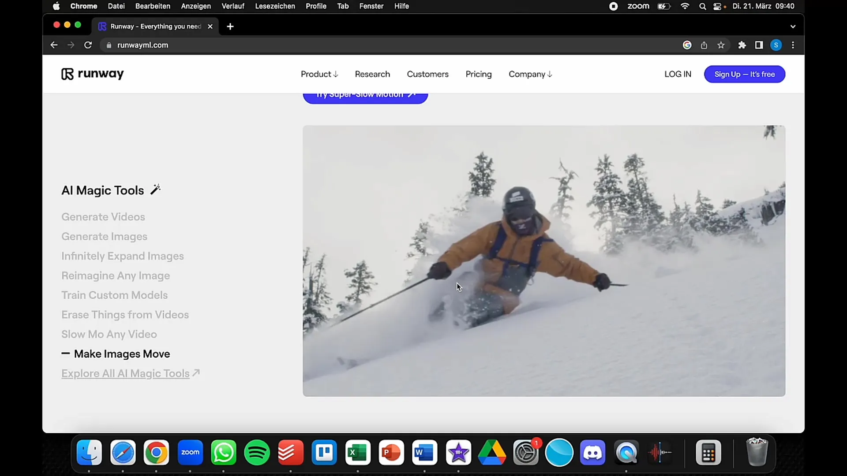Click the skier demonstration thumbnail
The image size is (847, 476).
[544, 260]
